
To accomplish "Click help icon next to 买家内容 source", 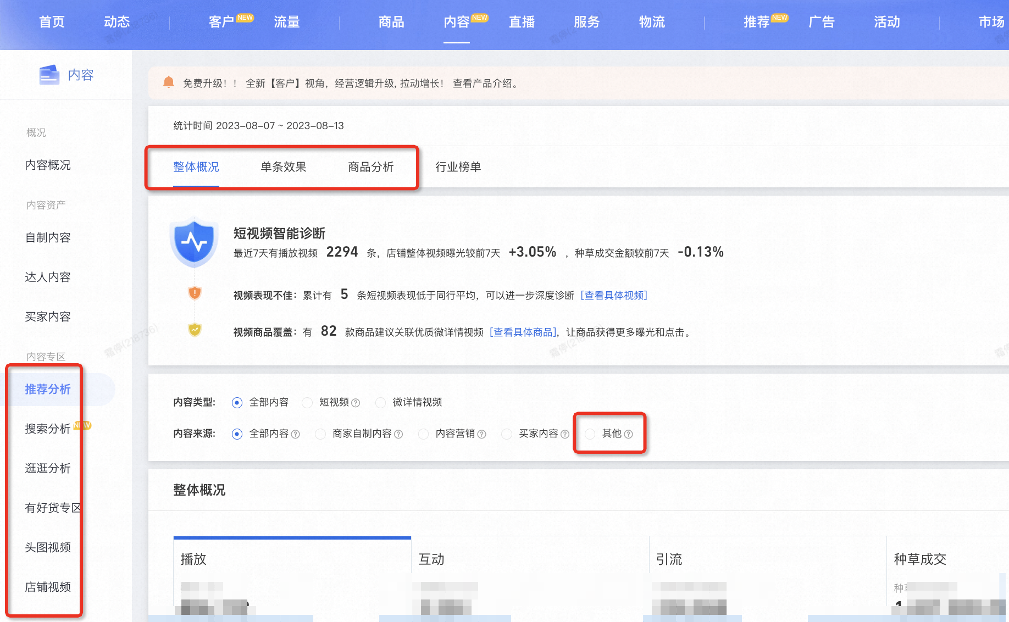I will click(x=564, y=434).
